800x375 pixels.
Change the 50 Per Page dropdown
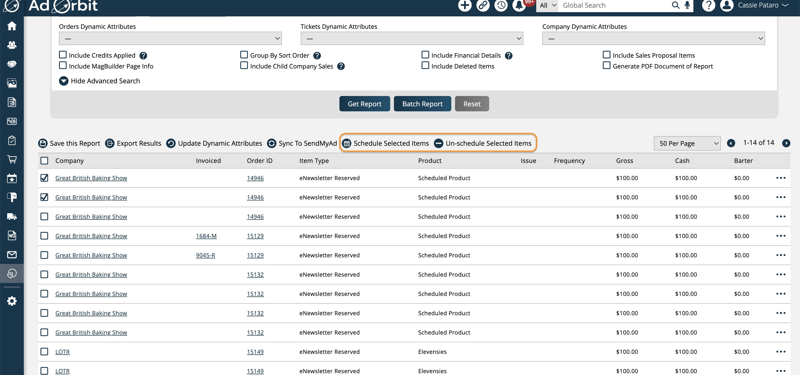pyautogui.click(x=687, y=143)
